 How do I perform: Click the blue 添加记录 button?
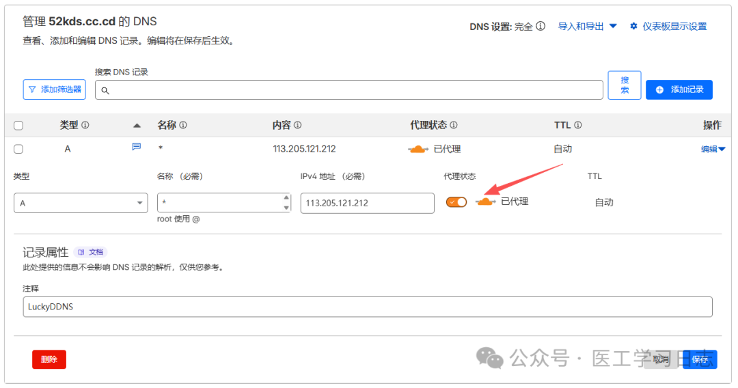point(679,89)
